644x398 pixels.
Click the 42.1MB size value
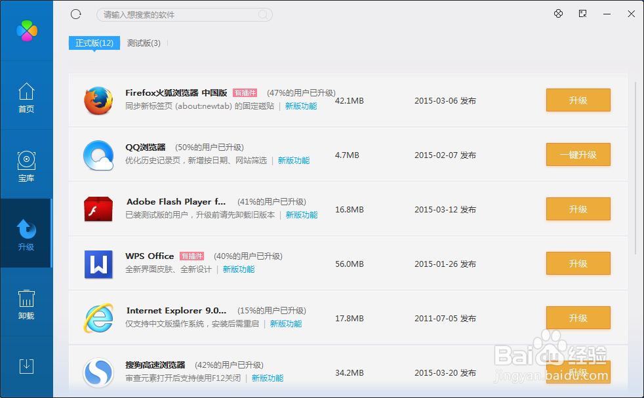pos(349,100)
